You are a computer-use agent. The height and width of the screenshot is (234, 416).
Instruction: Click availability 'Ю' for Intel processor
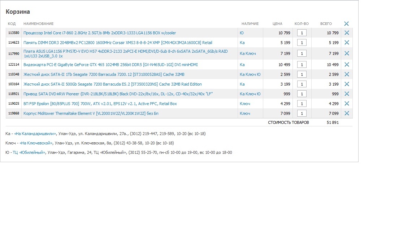[242, 33]
